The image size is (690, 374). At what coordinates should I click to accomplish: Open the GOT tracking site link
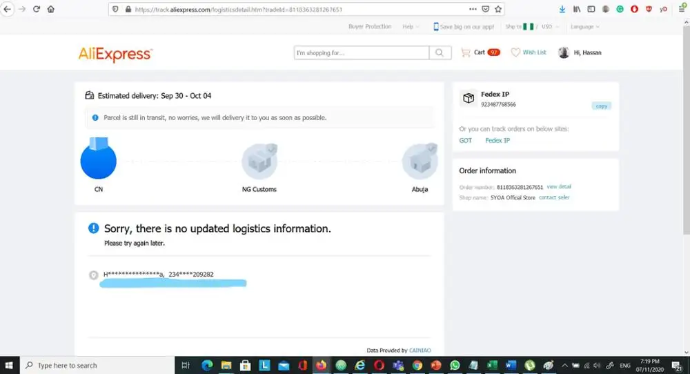[x=465, y=140]
